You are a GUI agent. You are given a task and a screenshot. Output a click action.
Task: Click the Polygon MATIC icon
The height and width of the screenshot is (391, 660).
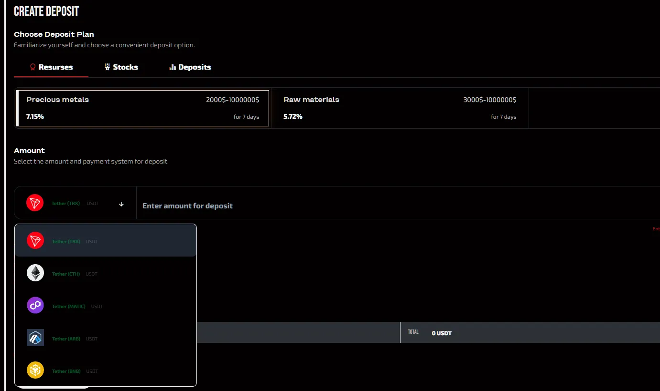[x=35, y=305]
